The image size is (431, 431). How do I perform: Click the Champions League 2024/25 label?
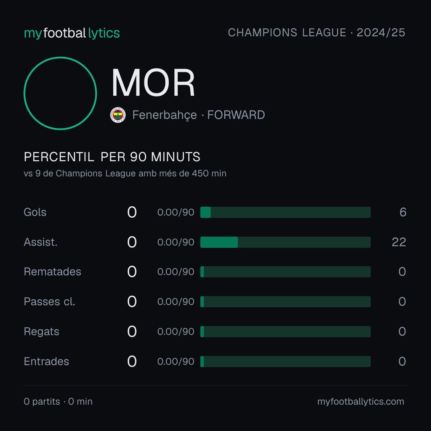click(316, 32)
